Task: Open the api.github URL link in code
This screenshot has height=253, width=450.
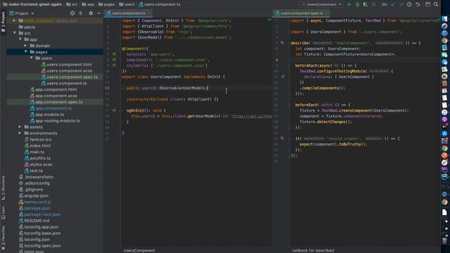Action: (252, 116)
